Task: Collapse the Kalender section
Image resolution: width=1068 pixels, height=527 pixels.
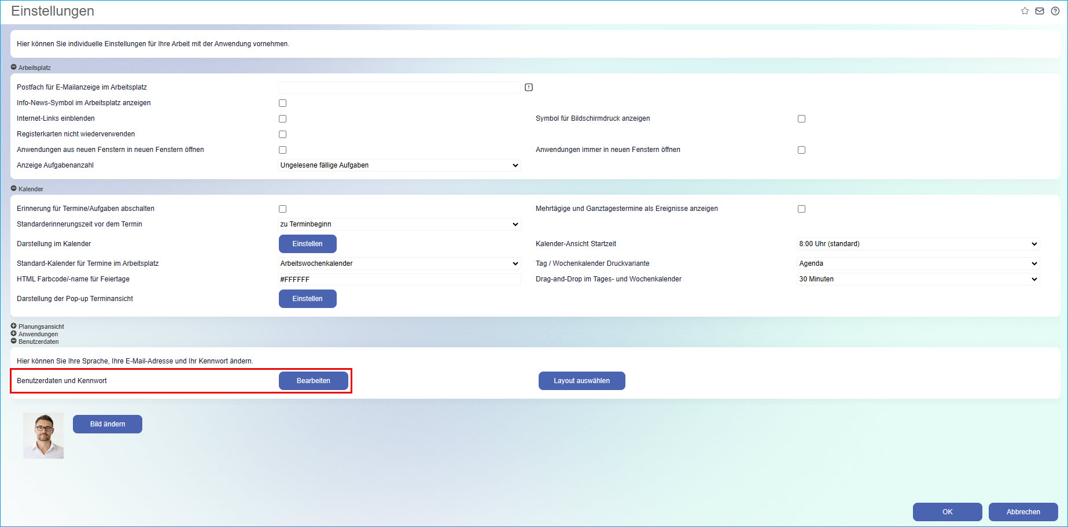Action: tap(14, 188)
